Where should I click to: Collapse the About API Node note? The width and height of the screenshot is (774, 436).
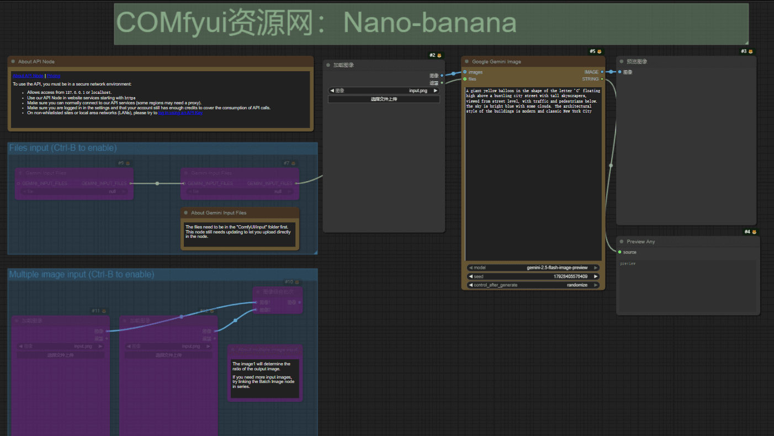click(x=13, y=62)
